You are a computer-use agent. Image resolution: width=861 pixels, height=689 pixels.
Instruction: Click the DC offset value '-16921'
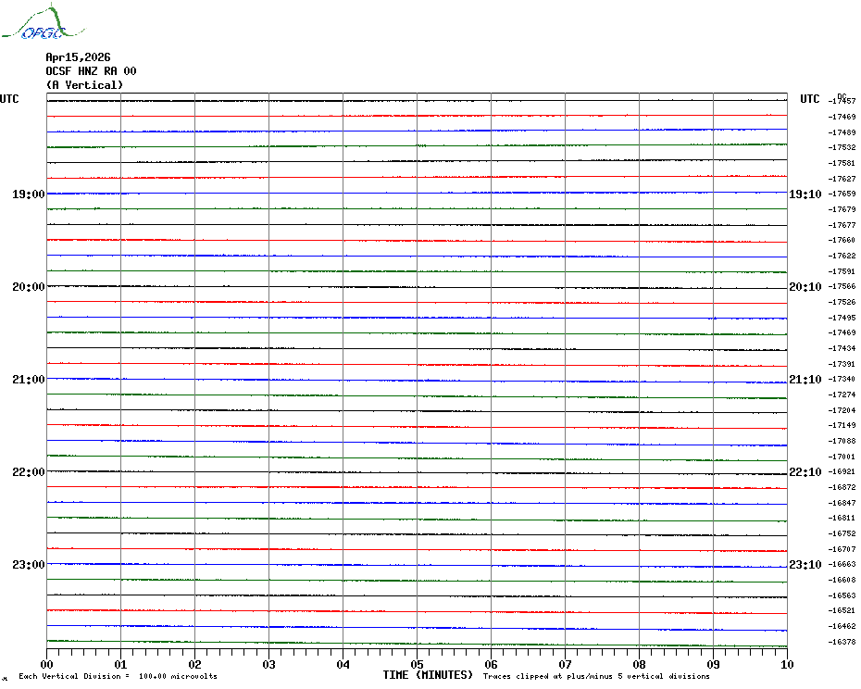[x=842, y=471]
